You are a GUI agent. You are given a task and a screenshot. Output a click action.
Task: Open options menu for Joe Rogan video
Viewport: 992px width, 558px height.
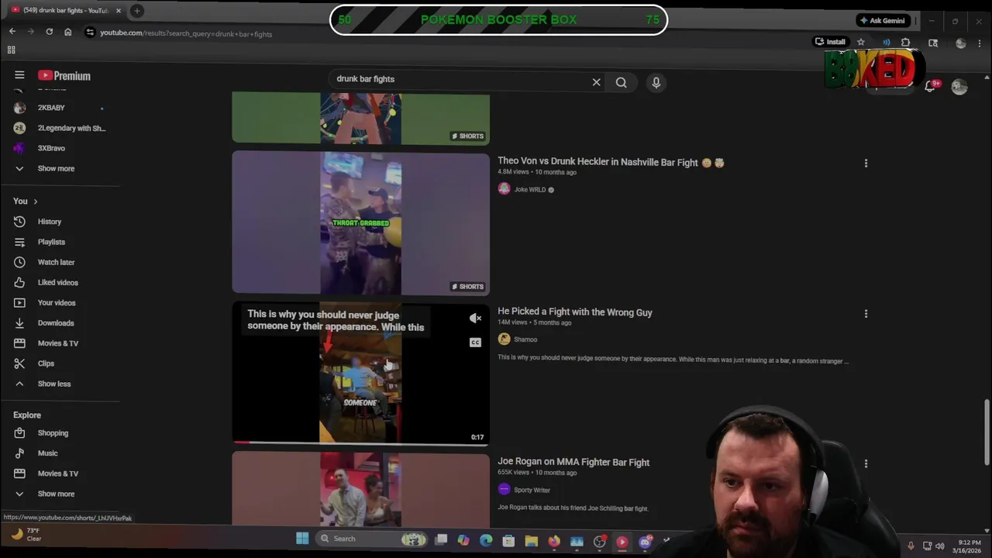(866, 463)
